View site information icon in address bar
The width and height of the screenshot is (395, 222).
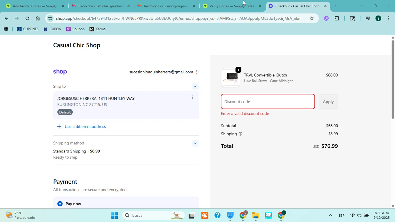[x=50, y=18]
